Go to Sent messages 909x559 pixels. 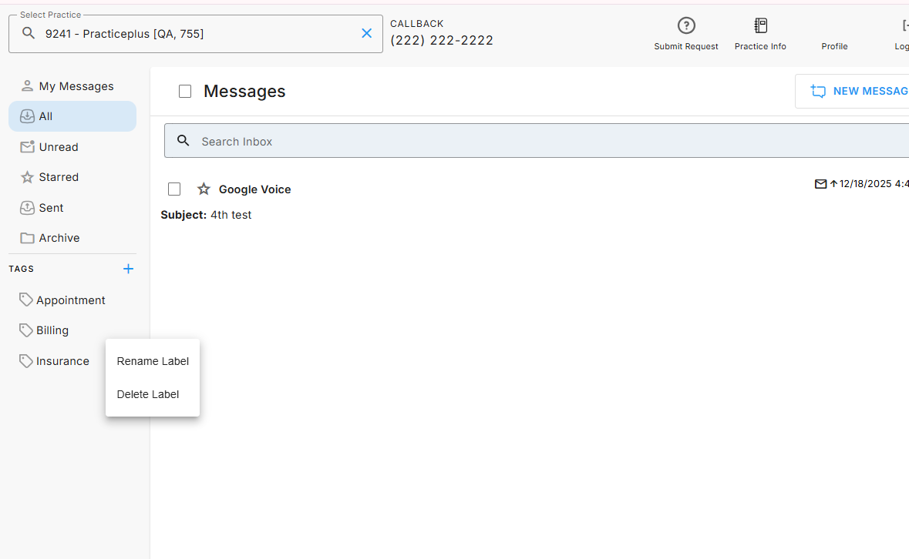52,208
